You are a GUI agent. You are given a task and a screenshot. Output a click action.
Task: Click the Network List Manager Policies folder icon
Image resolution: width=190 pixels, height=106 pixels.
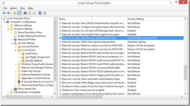click(x=19, y=68)
